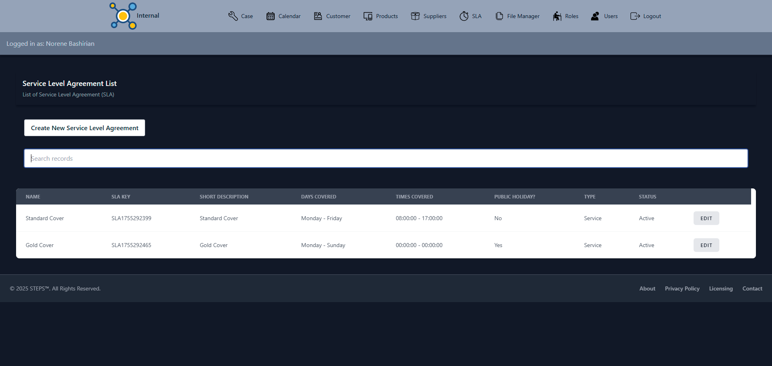Open the About footer link
This screenshot has width=772, height=366.
[647, 288]
